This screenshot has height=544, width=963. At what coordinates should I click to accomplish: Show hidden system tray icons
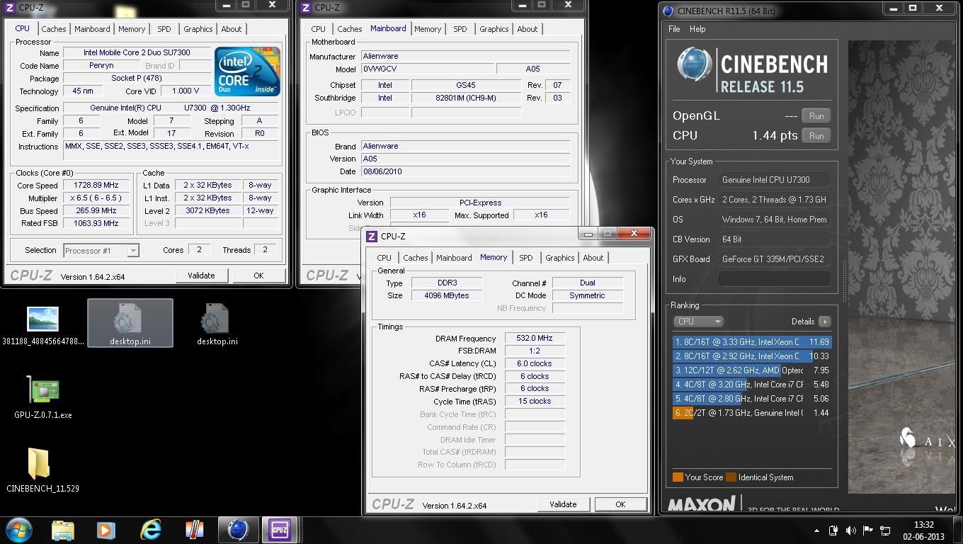coord(817,531)
